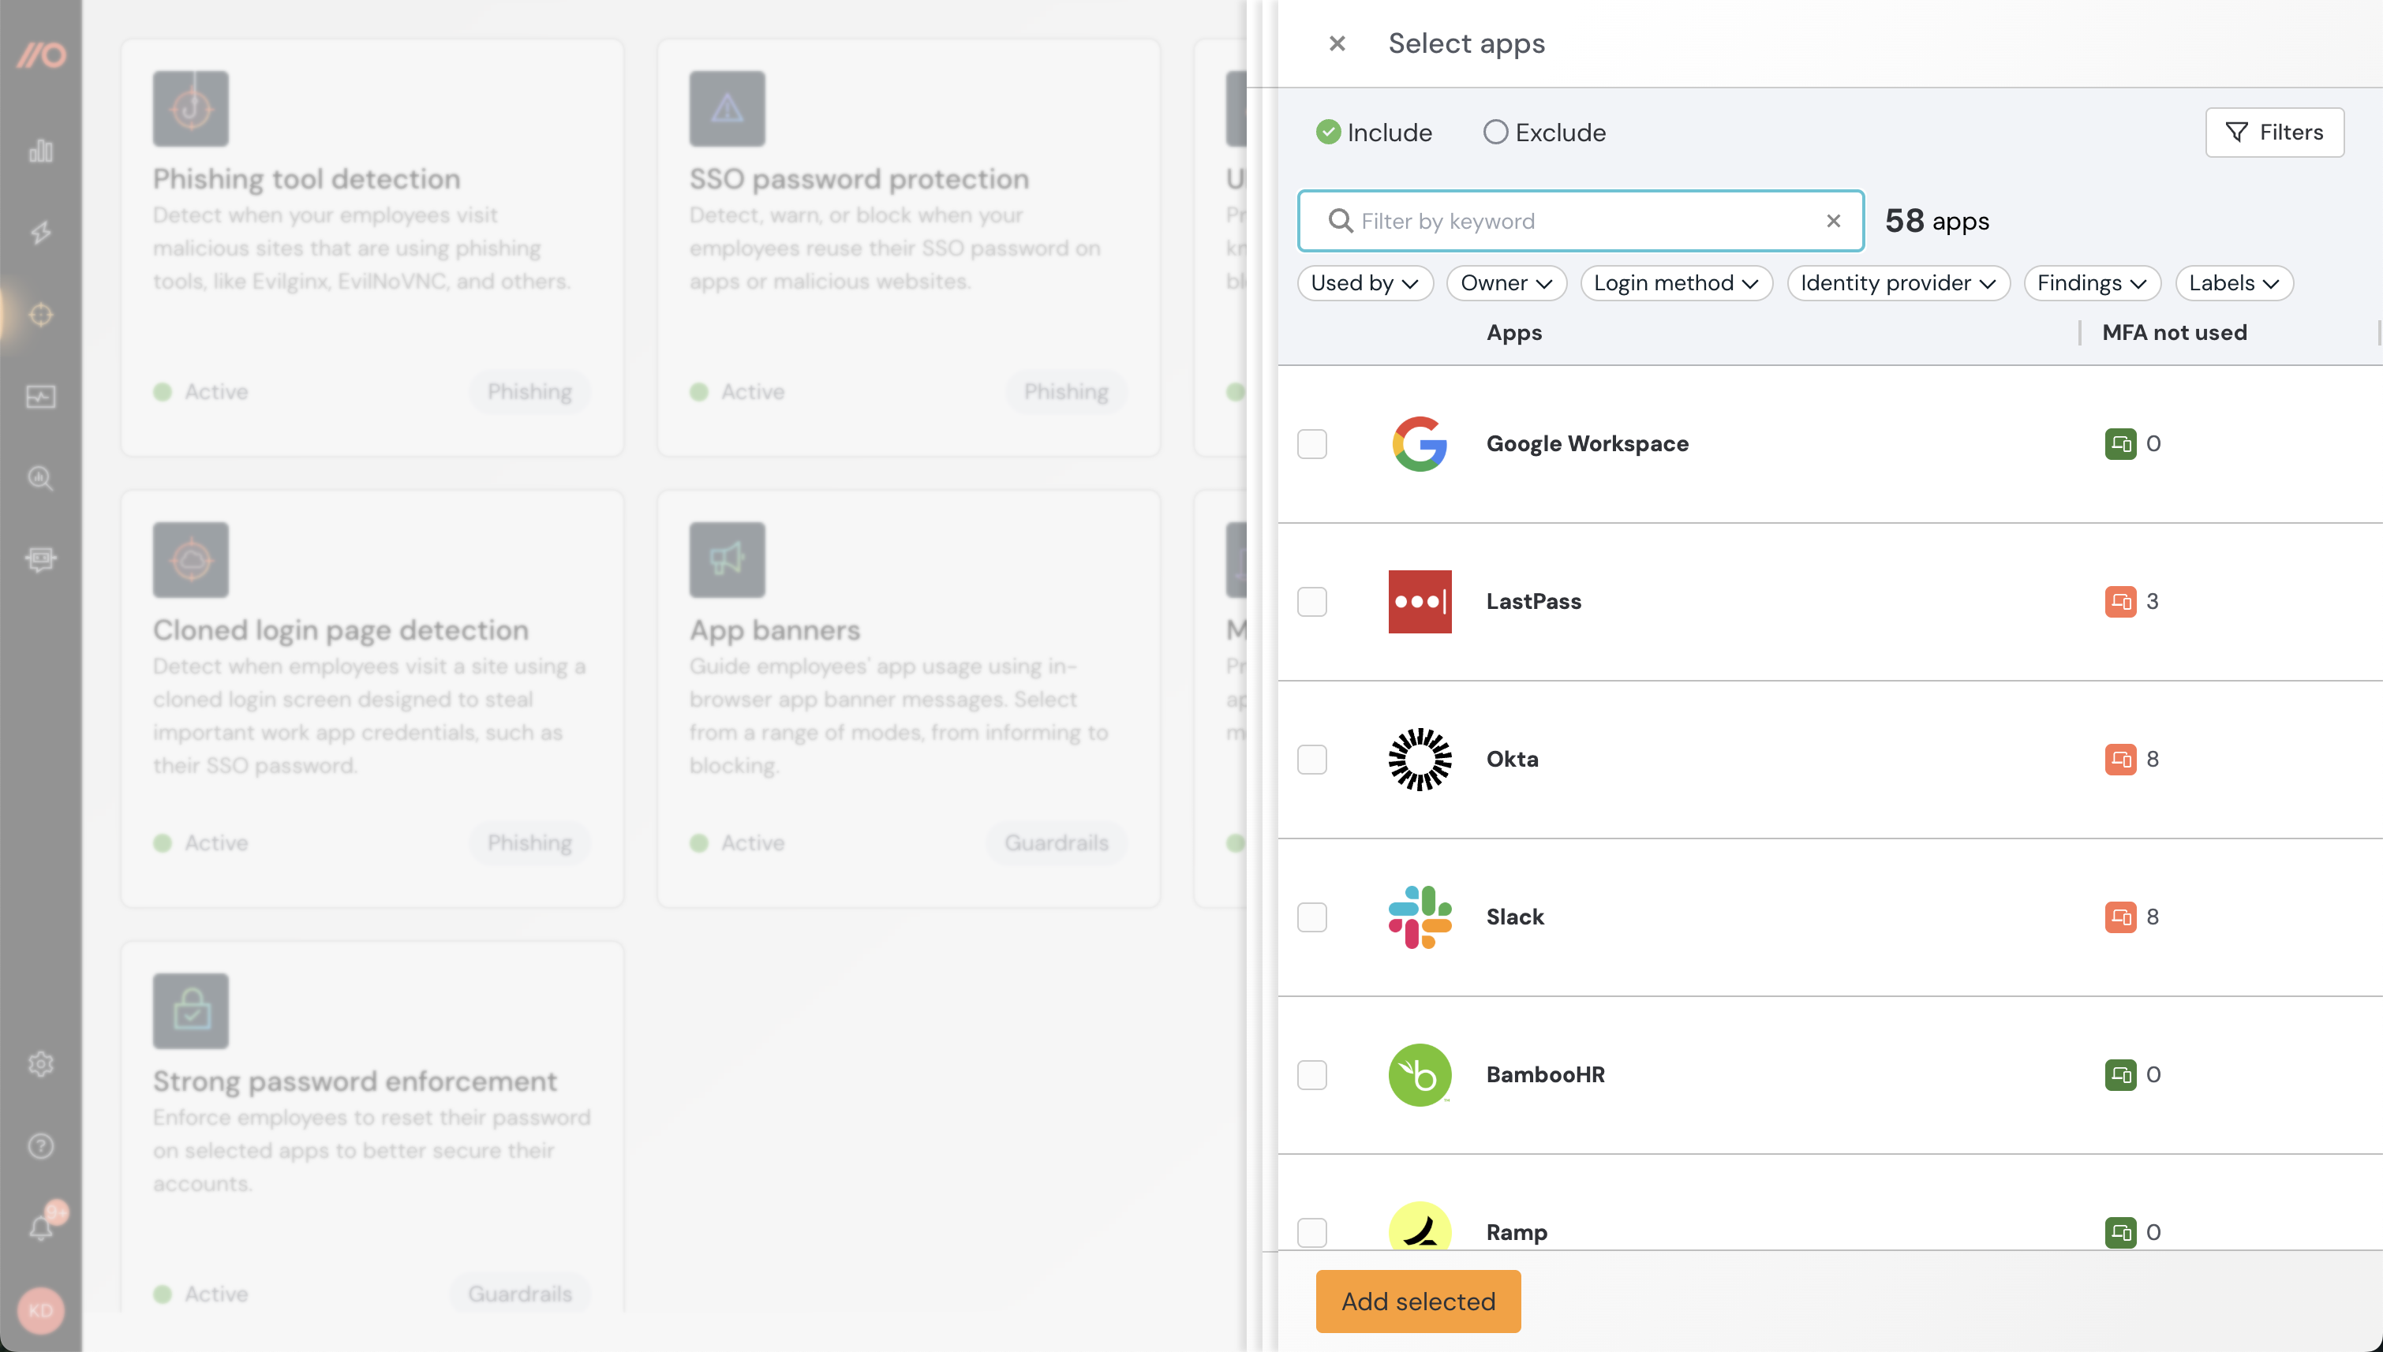
Task: Expand the Used by filter dropdown
Action: (1364, 283)
